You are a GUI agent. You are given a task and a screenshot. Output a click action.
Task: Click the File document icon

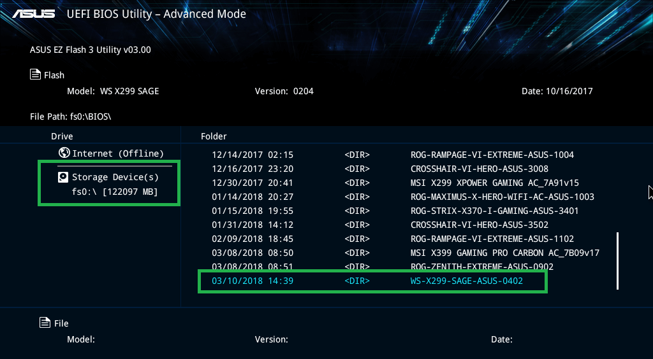pos(45,322)
